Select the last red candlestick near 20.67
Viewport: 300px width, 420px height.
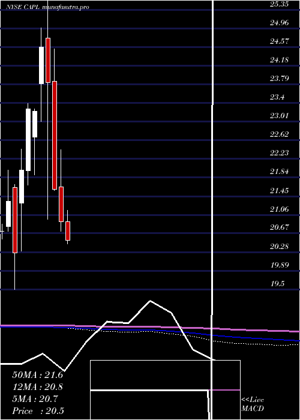[x=68, y=231]
